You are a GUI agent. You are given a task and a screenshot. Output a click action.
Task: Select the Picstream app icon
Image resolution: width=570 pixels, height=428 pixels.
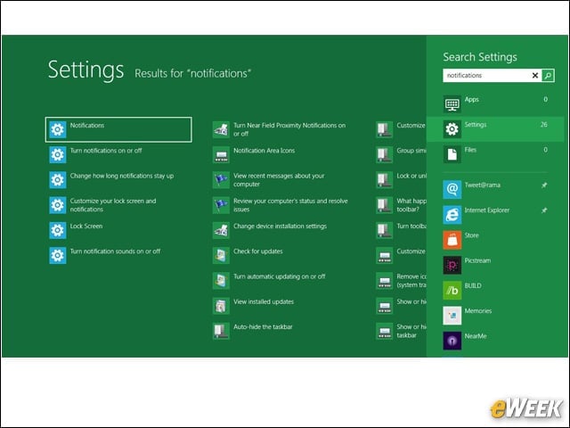[x=452, y=265]
